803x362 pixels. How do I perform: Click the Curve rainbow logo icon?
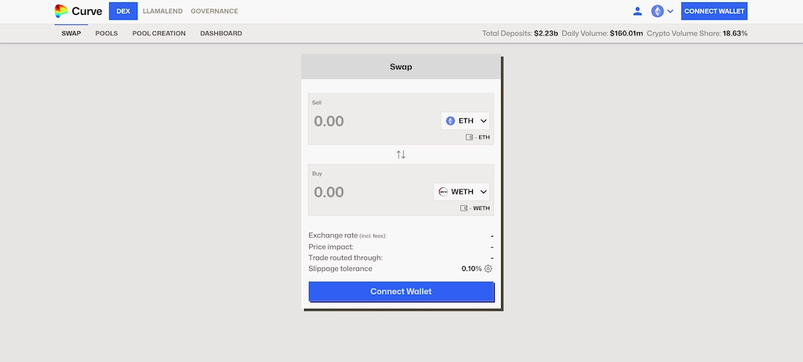click(61, 12)
